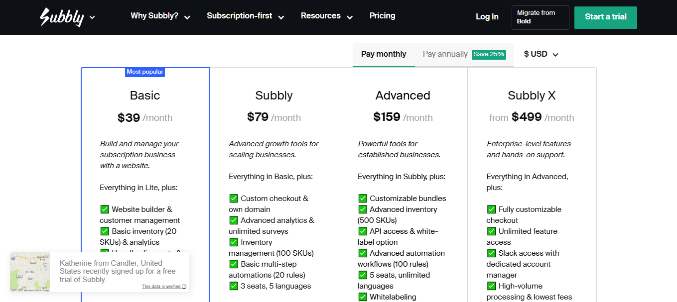Screen dimensions: 677x302
Task: Click checkmark beside 3 seats, 5 languages
Action: point(234,286)
